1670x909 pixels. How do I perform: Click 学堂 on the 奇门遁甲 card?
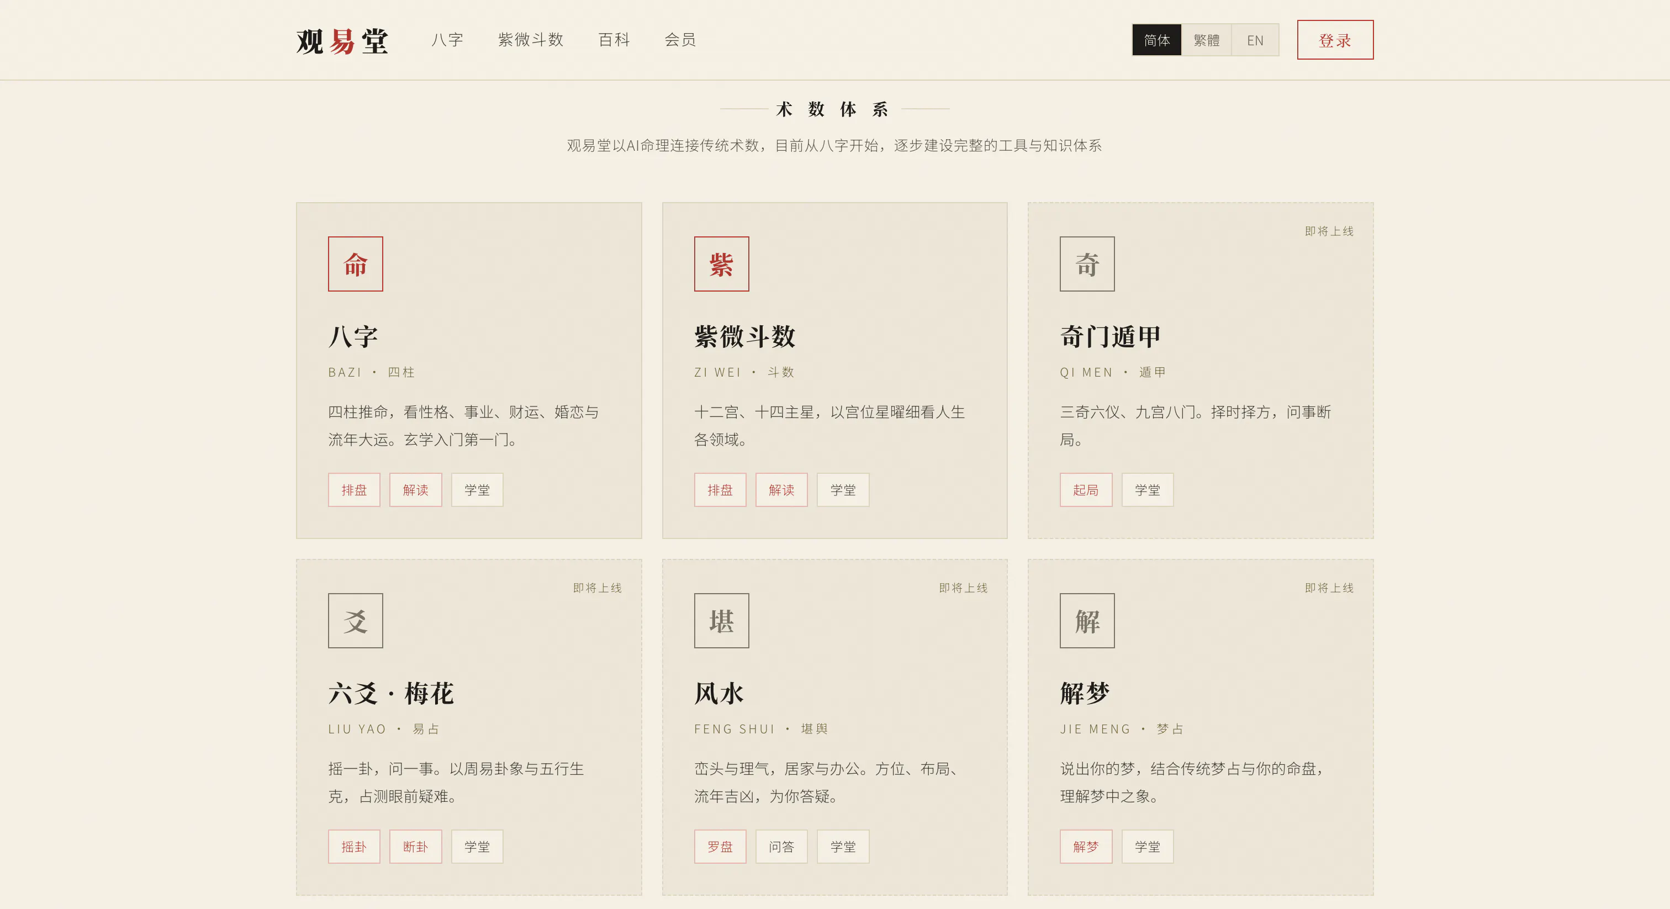tap(1148, 490)
